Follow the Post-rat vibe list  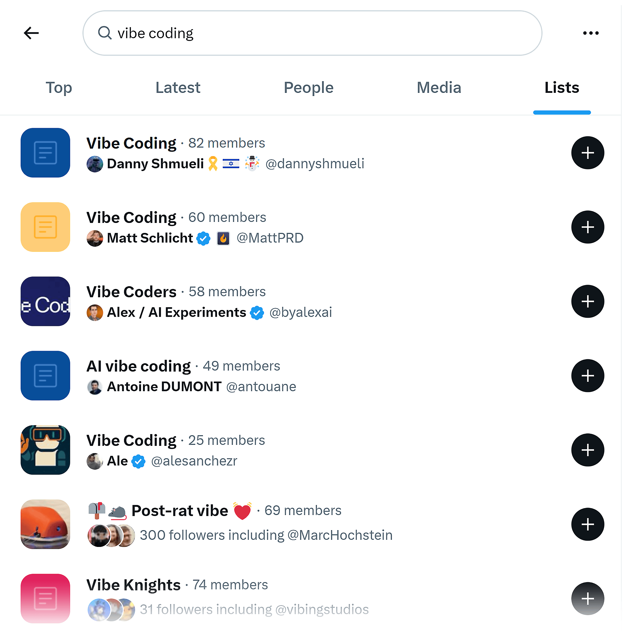587,524
